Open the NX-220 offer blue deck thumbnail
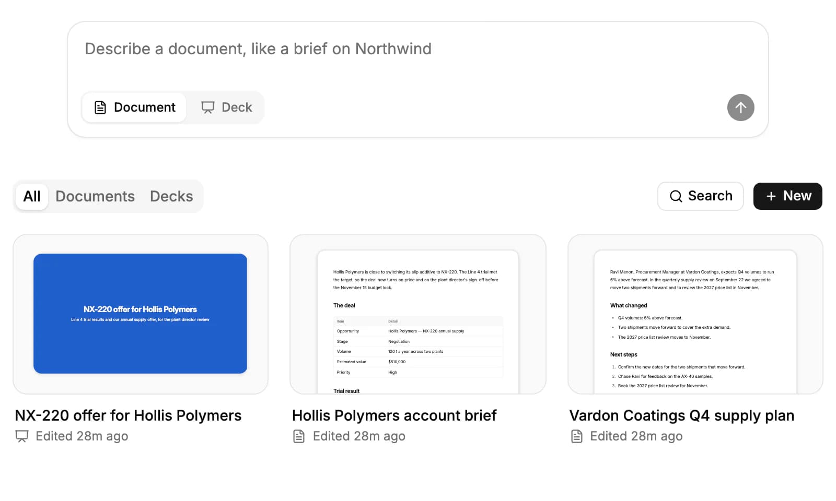The image size is (836, 501). (140, 314)
